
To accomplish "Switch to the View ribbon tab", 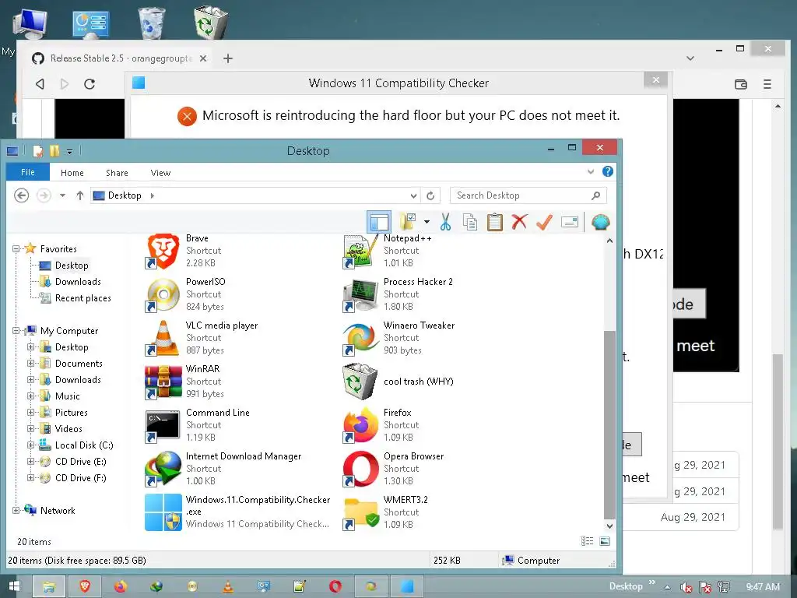I will point(160,173).
